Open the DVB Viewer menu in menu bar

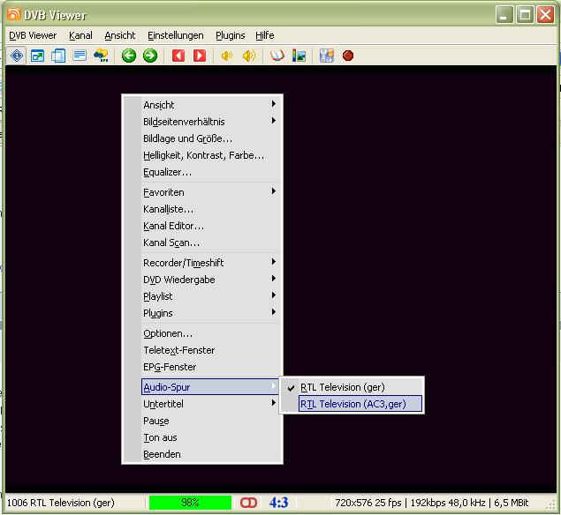tap(33, 35)
